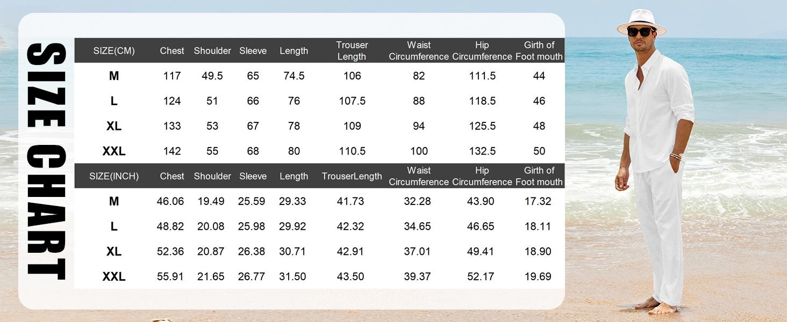
Task: Click the length value 30.71
Action: (292, 251)
